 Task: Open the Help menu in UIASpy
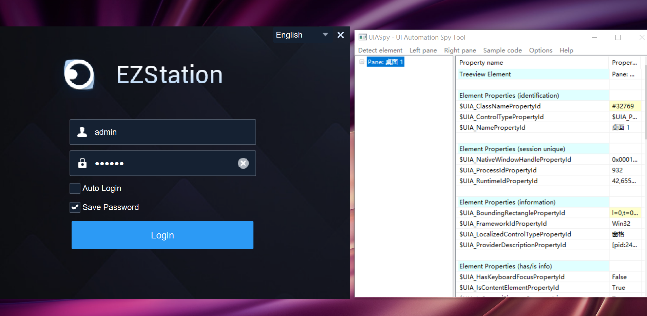click(566, 50)
